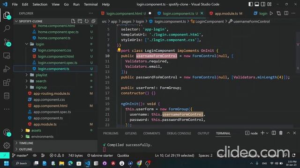Show additional activity bar views via ellipsis
Viewport: 300px width, 168px height.
pyautogui.click(x=7, y=109)
